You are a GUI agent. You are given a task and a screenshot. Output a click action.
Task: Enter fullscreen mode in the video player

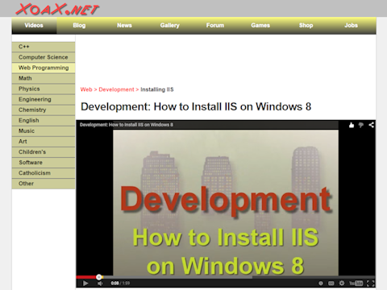(x=370, y=283)
